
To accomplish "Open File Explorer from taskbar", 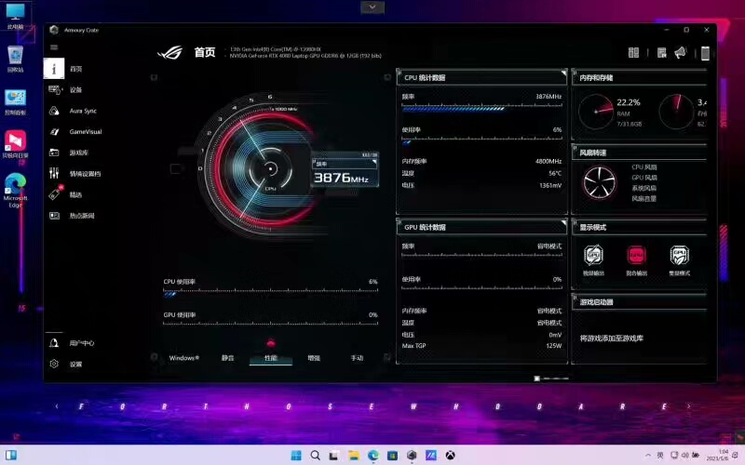I will point(354,456).
